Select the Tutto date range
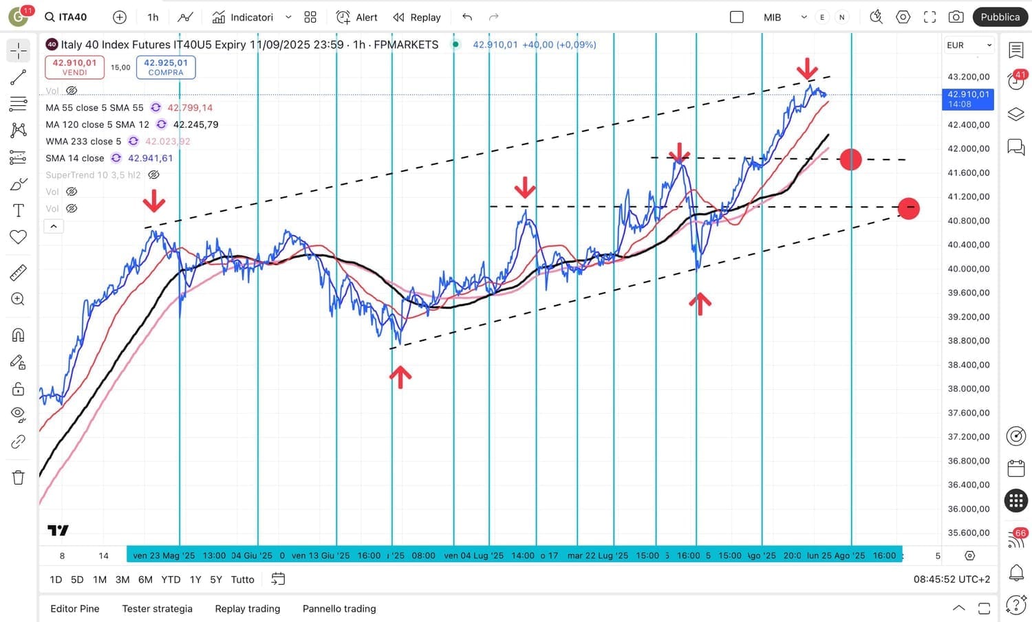This screenshot has width=1032, height=622. click(x=242, y=579)
